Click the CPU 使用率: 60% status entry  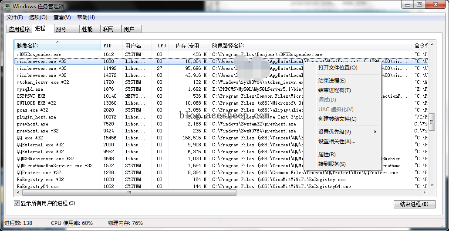click(x=72, y=223)
